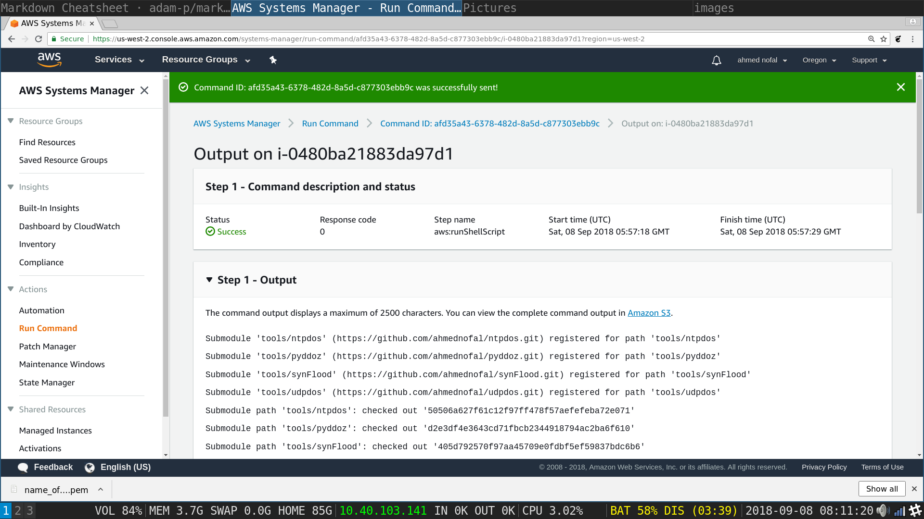
Task: Click the Run Command breadcrumb link
Action: pyautogui.click(x=330, y=123)
